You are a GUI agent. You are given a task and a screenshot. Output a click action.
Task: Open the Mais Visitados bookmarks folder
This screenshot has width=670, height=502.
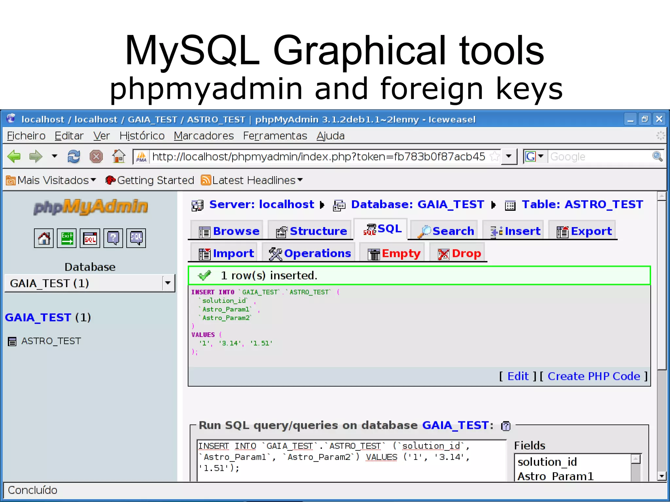pos(51,180)
